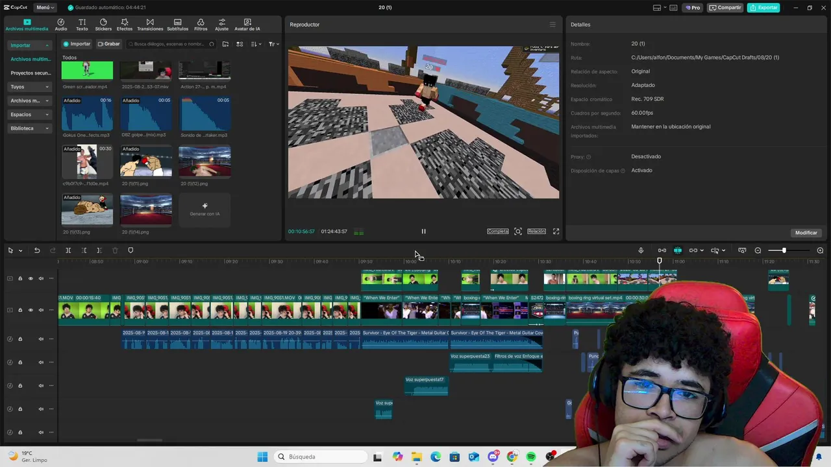The width and height of the screenshot is (831, 467).
Task: Click the timeline zoom-in magnifier
Action: (820, 250)
